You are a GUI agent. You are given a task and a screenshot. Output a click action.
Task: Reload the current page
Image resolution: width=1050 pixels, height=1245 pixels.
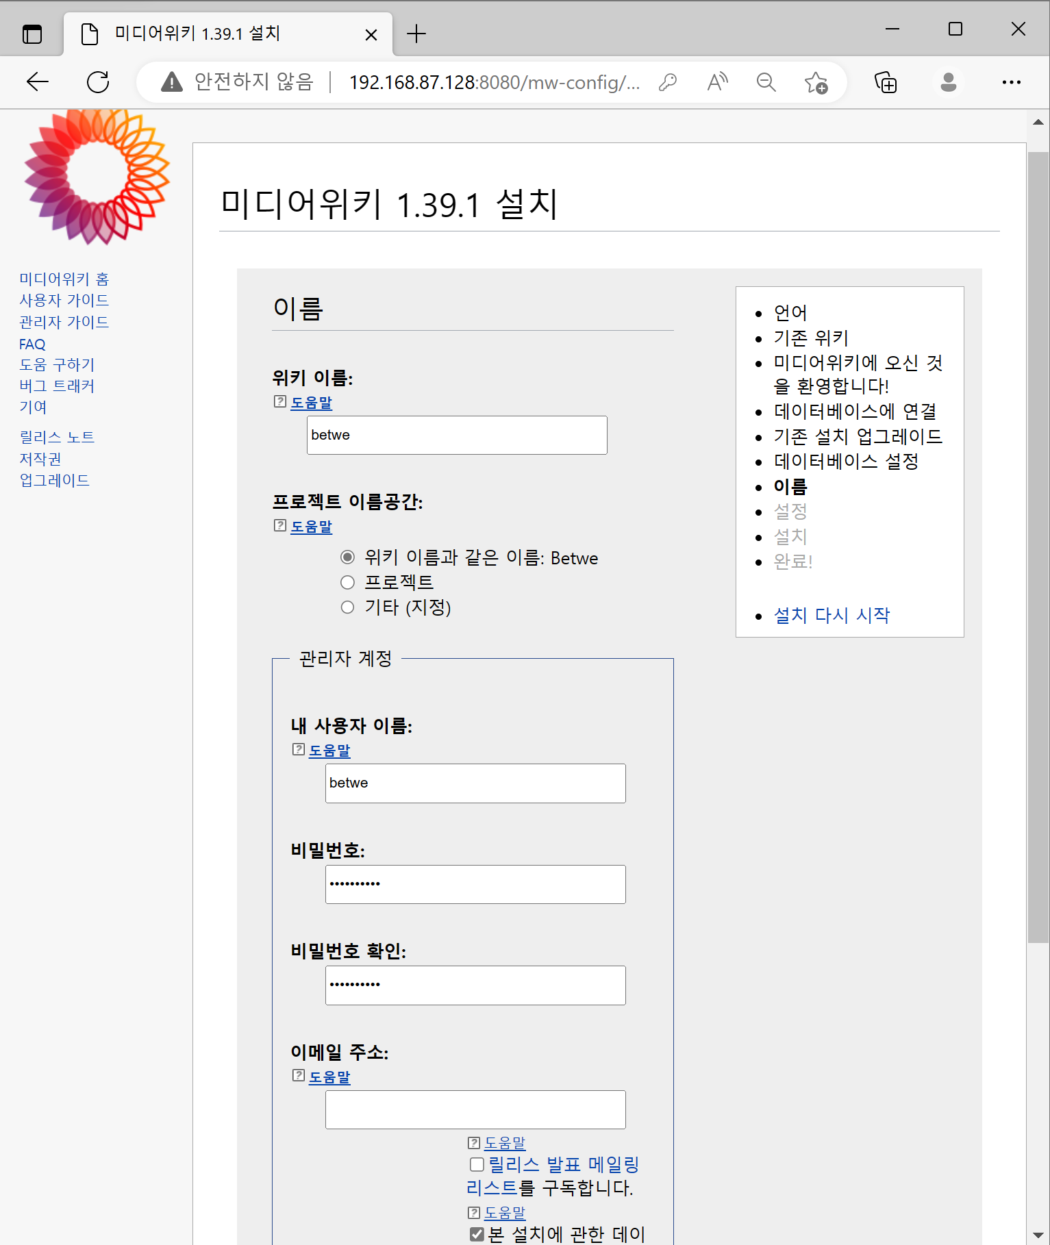click(98, 82)
